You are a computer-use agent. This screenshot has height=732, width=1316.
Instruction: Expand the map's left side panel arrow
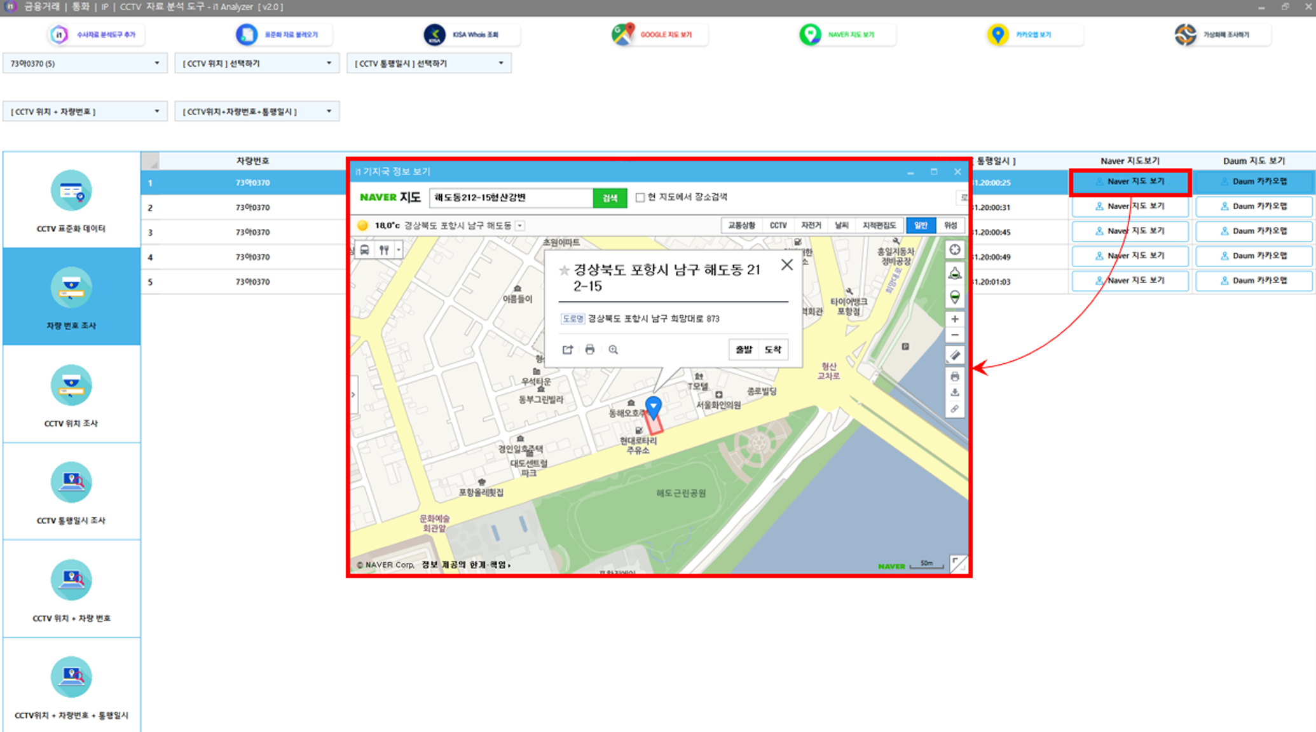pyautogui.click(x=353, y=394)
